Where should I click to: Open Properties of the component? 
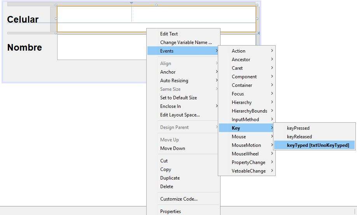tap(170, 211)
